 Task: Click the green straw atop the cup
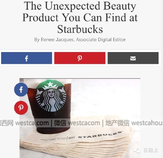tap(49, 80)
